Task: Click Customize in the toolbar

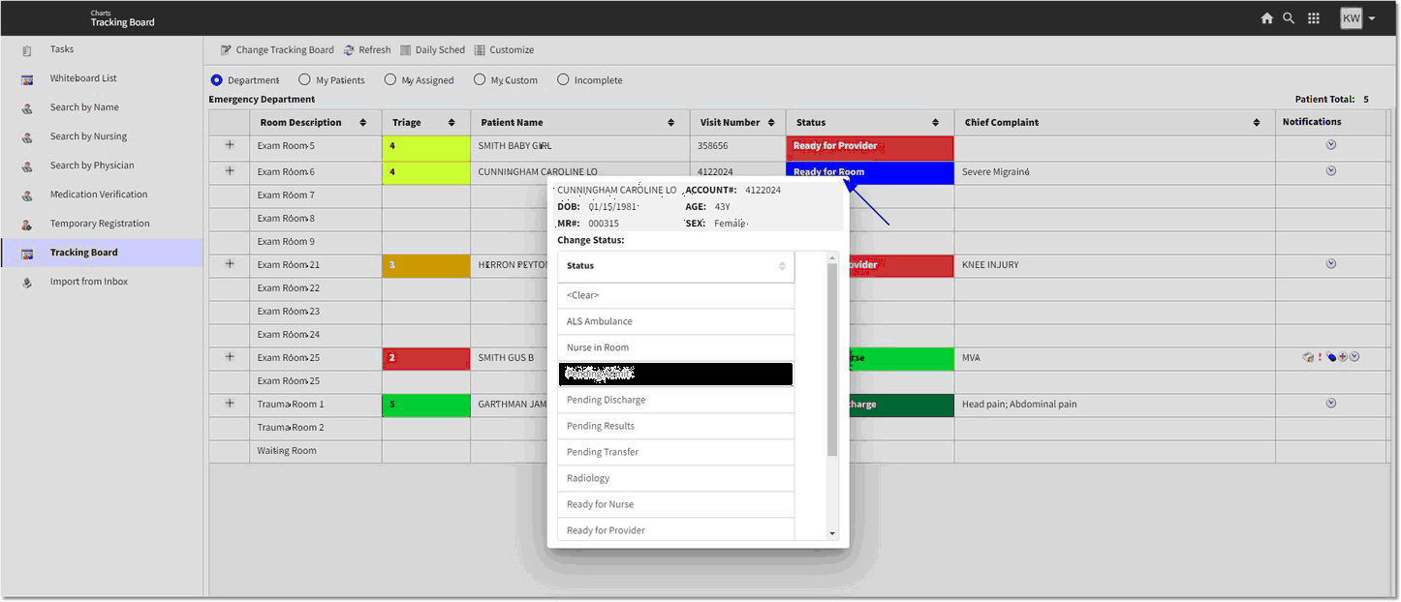Action: pos(504,49)
